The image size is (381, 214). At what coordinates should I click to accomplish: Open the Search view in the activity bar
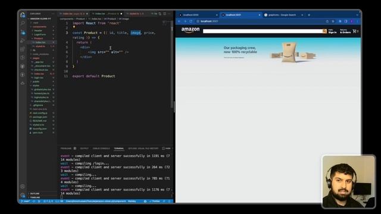[x=23, y=23]
